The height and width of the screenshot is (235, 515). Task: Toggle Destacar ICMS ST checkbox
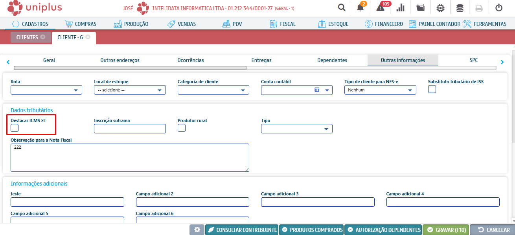[15, 128]
